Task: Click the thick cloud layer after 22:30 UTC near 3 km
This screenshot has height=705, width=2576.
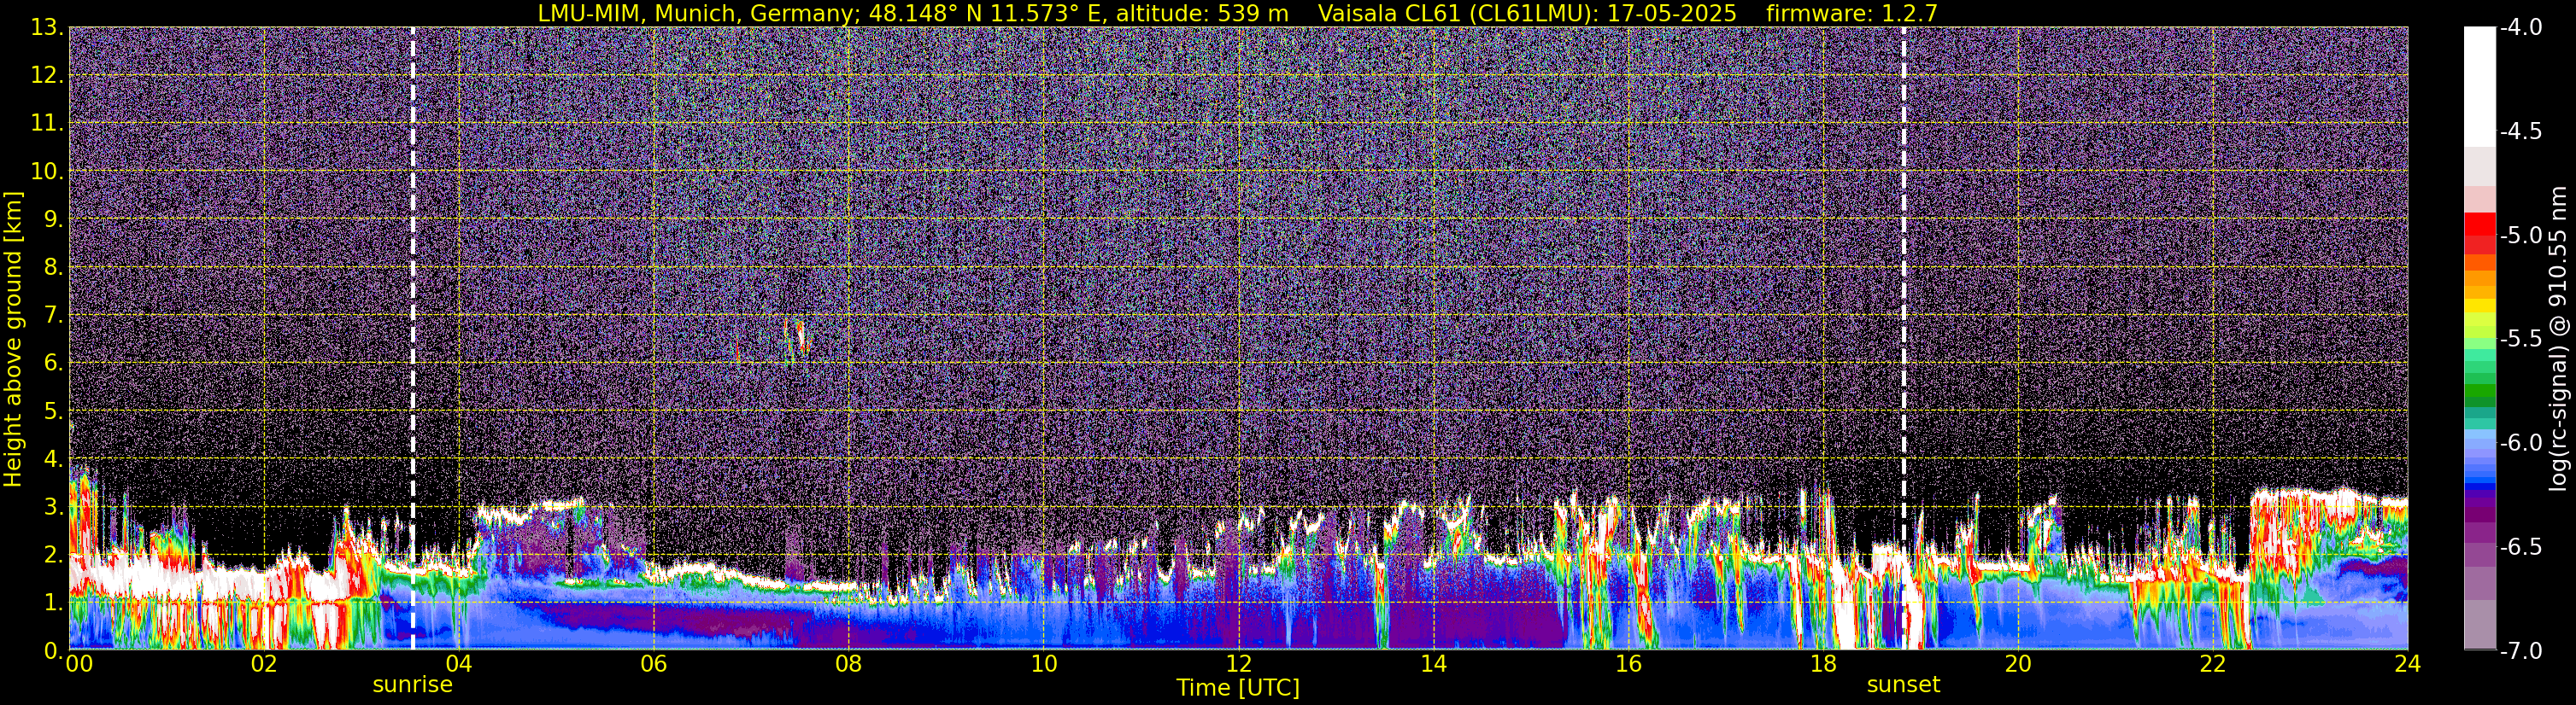Action: click(2328, 510)
